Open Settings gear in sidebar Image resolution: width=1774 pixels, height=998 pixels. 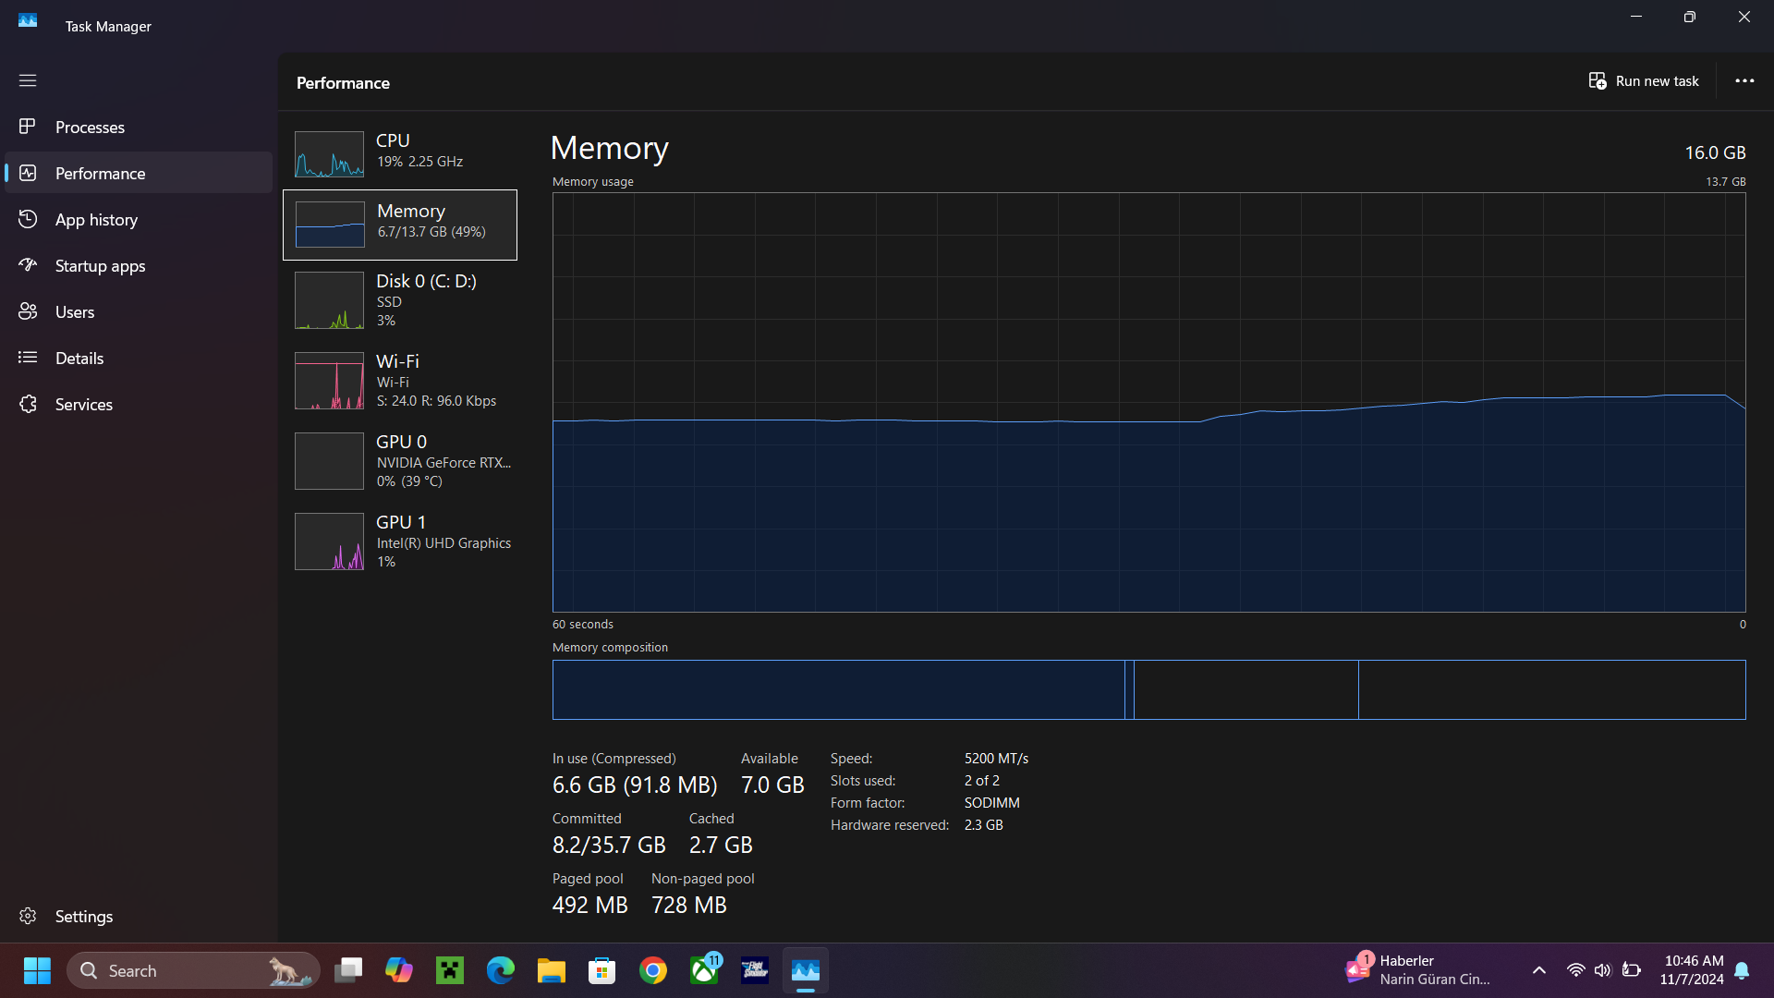coord(28,916)
